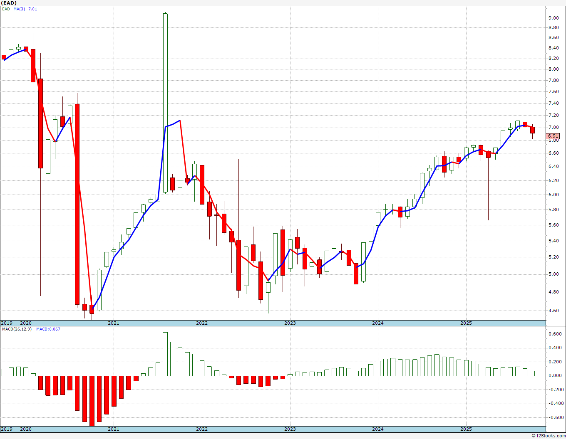Click the "(EAD)" chart title
Image resolution: width=566 pixels, height=439 pixels.
click(x=9, y=3)
